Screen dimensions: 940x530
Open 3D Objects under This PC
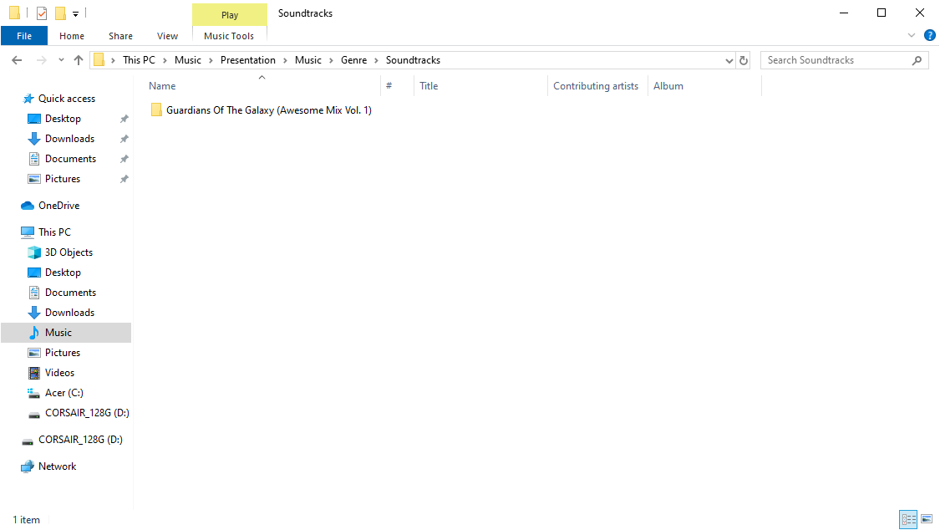69,252
